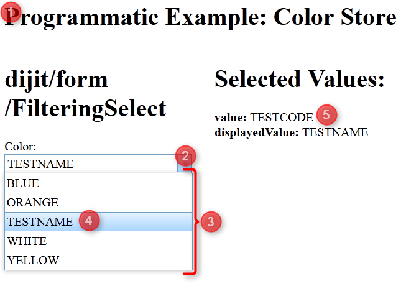Click the TESTCODE value text

[282, 118]
